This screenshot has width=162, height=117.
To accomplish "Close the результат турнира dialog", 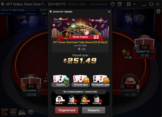I will point(109,12).
